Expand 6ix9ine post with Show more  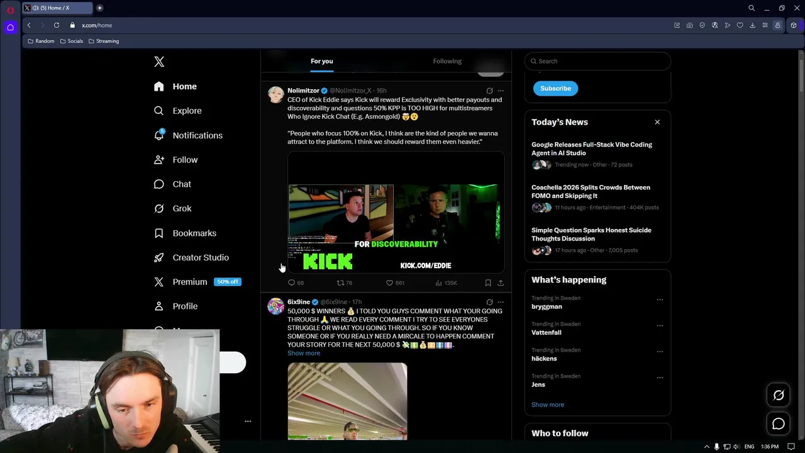click(x=304, y=353)
